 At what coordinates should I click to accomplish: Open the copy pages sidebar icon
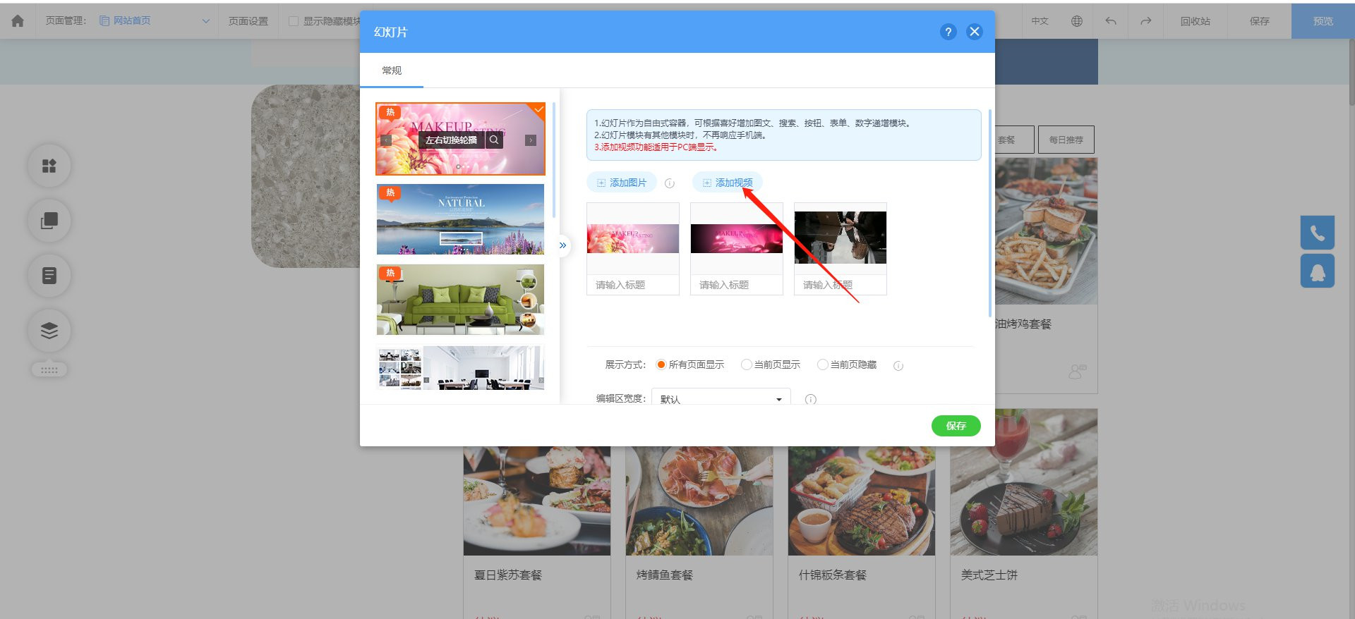[x=49, y=221]
